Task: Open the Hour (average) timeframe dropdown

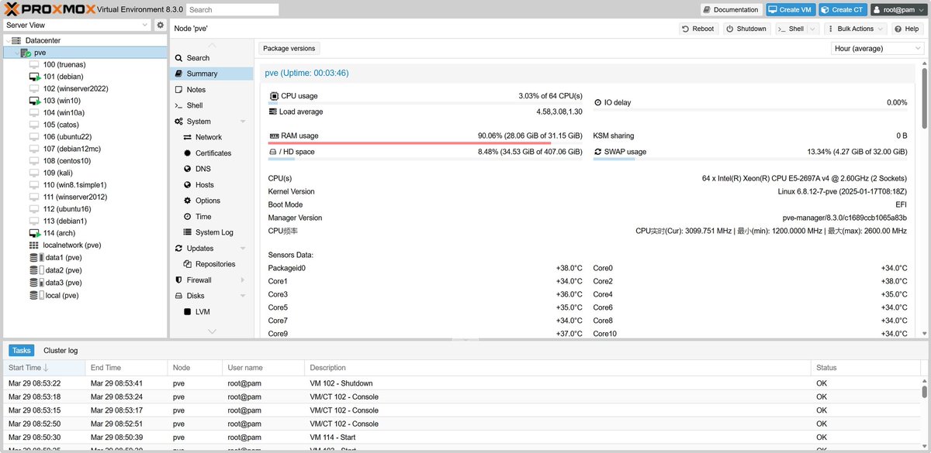Action: coord(877,48)
